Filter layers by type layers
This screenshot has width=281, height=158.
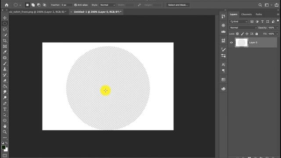click(x=263, y=22)
